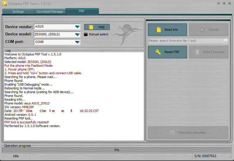Screen dimensions: 234x161
Task: Click log line 'Rebooting to Normal mode...'
Action: [24, 88]
